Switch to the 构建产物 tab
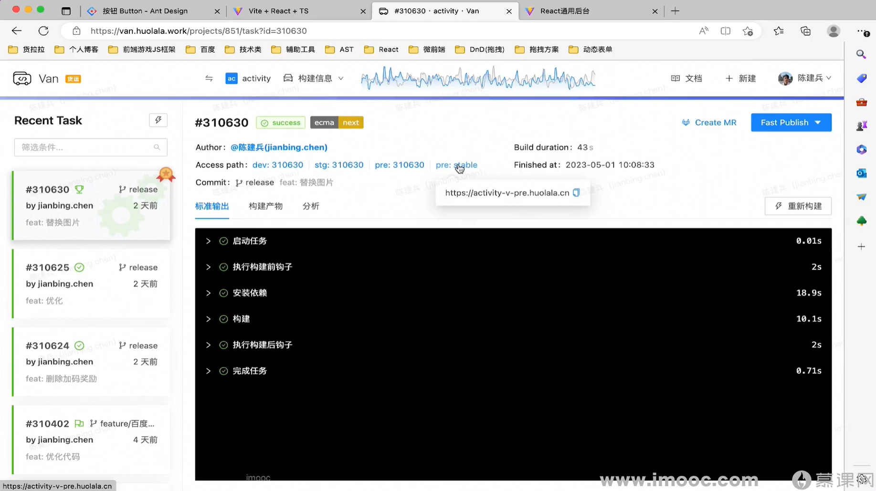The width and height of the screenshot is (876, 491). pos(265,206)
